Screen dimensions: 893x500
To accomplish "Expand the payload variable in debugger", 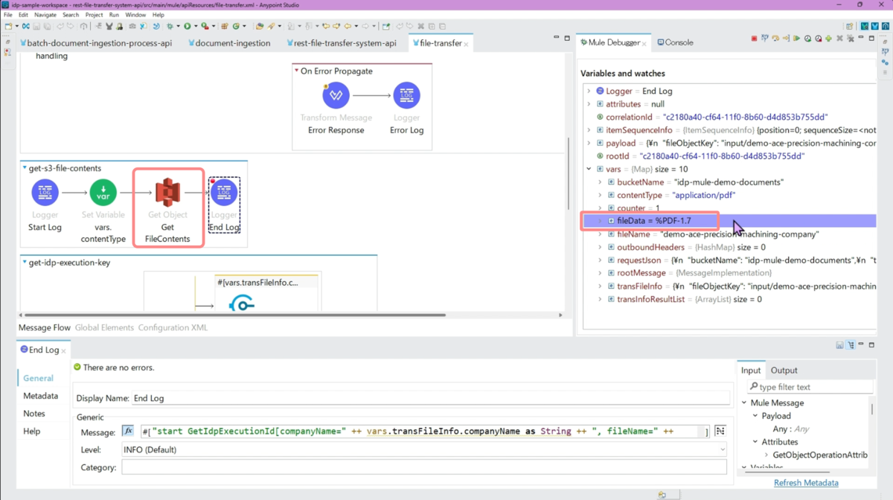I will (589, 143).
